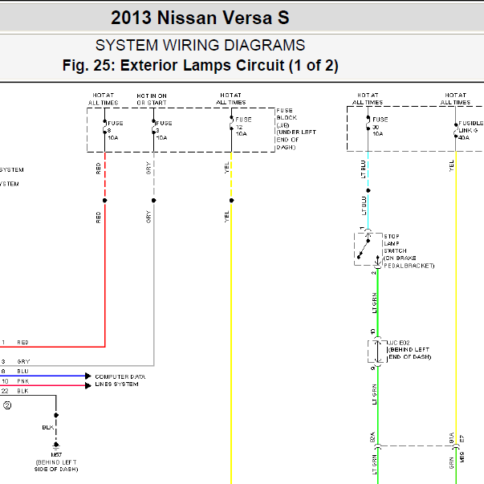Click the splice dot on the red wire

tap(105, 201)
